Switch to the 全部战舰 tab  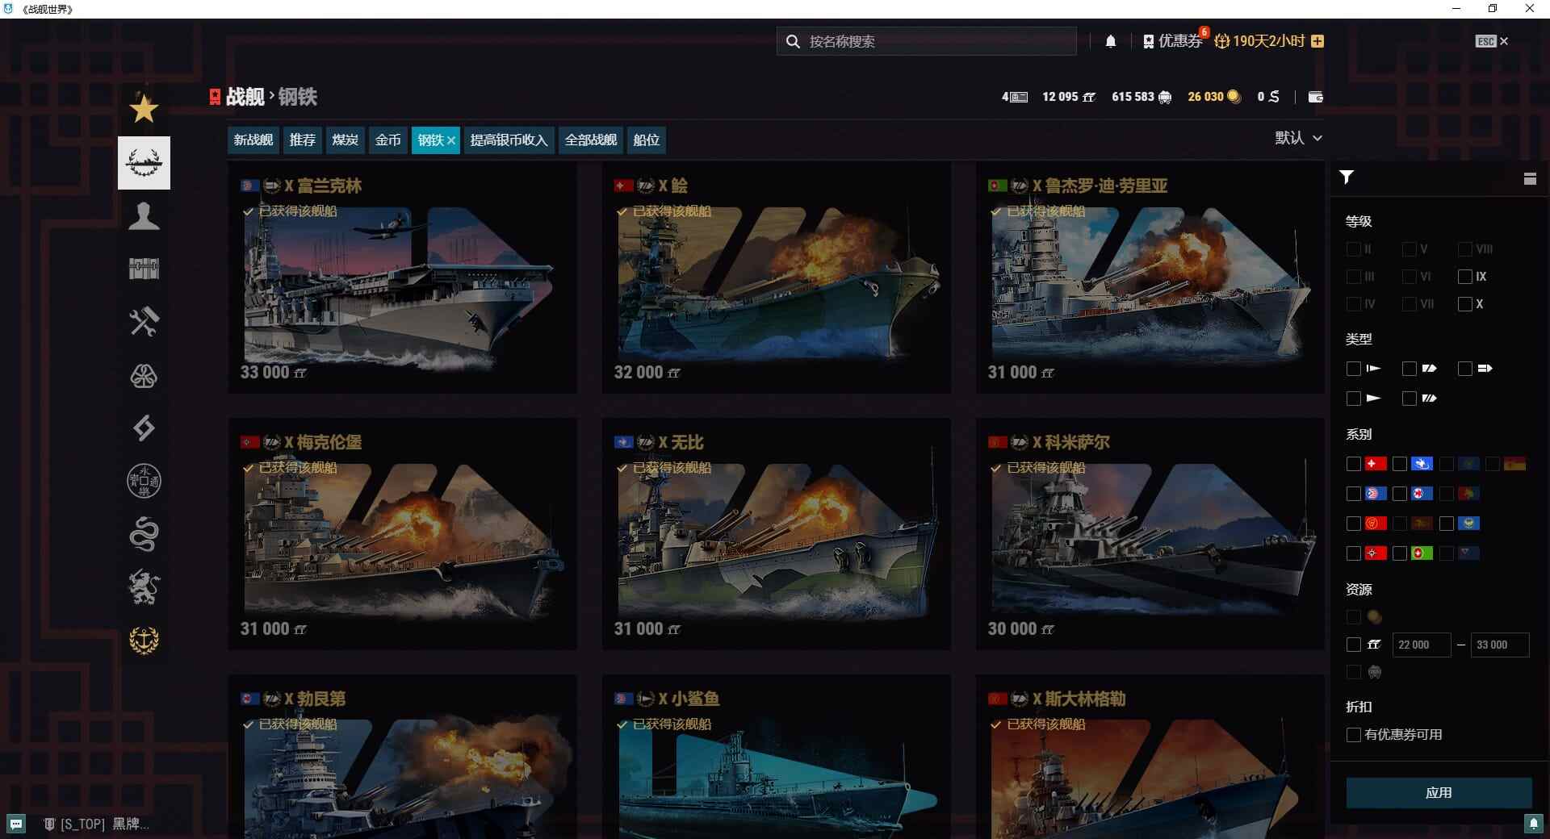[x=590, y=140]
